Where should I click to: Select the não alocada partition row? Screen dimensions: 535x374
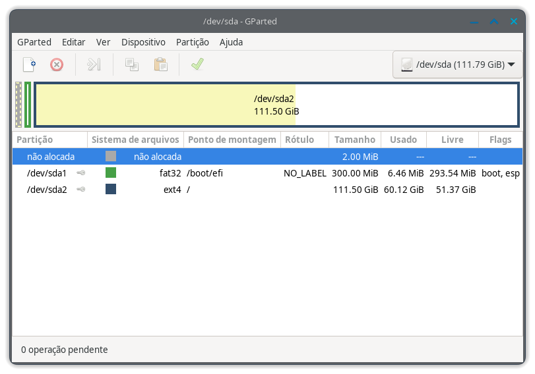(x=198, y=157)
